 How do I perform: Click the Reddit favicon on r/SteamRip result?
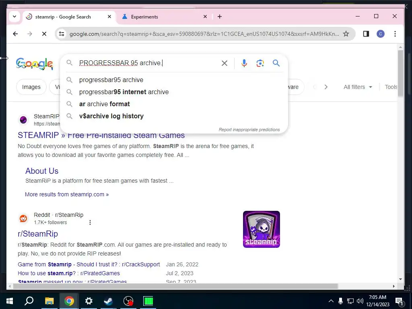click(23, 218)
